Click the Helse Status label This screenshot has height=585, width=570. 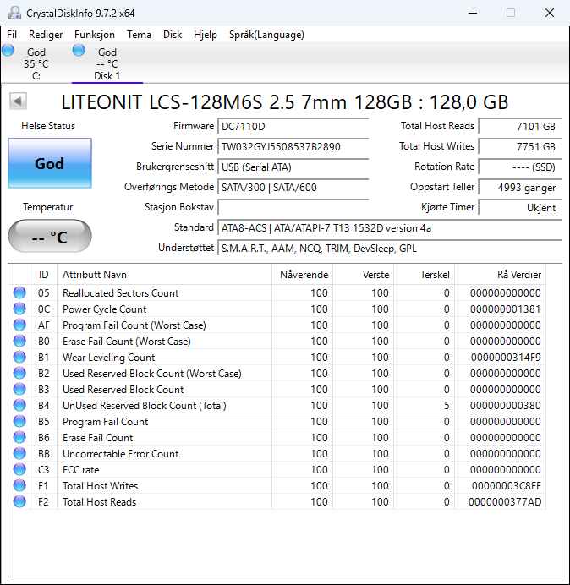pyautogui.click(x=48, y=126)
